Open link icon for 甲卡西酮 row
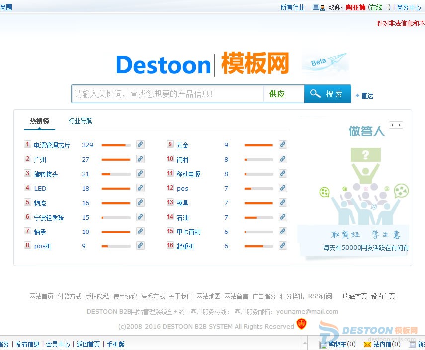The height and width of the screenshot is (350, 425). coord(283,232)
